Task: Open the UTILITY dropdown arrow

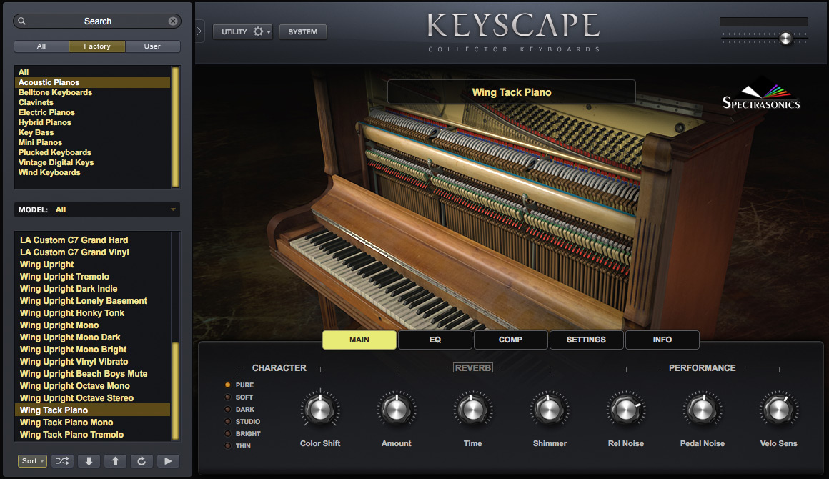Action: coord(269,31)
